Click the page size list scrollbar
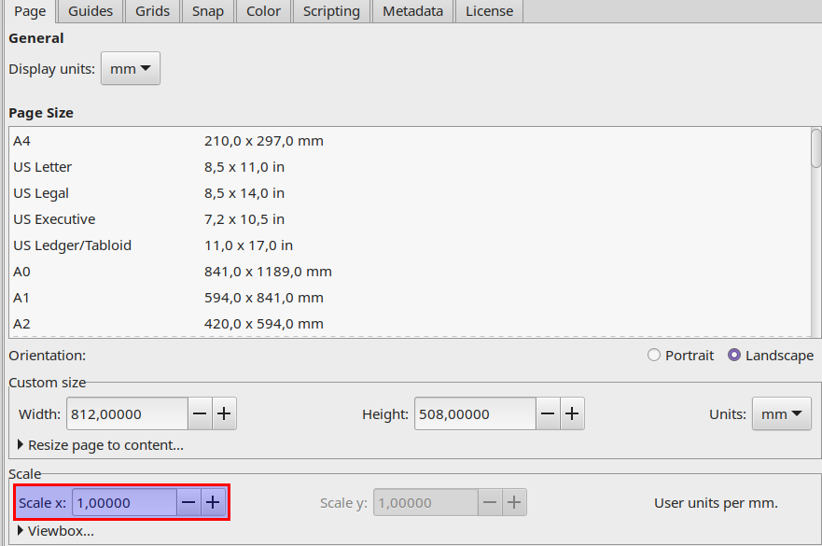Viewport: 822px width, 546px height. click(815, 148)
